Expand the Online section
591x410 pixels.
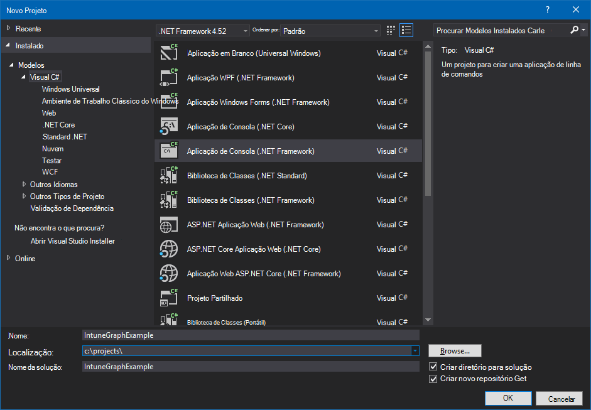[9, 258]
